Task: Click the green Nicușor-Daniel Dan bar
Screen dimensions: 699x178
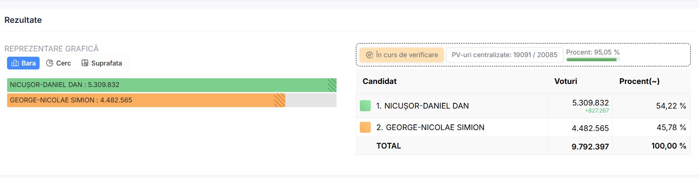Action: point(172,85)
